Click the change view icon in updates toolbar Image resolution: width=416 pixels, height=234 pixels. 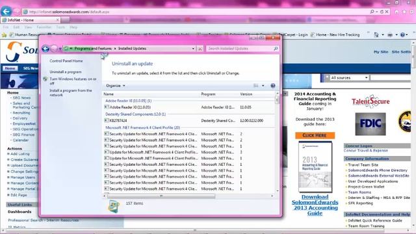pyautogui.click(x=255, y=86)
